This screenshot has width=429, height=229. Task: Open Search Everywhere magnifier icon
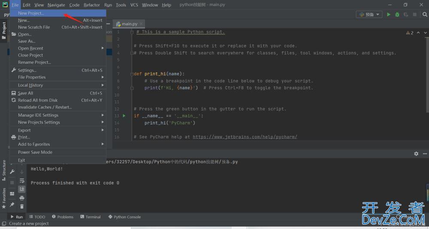click(x=425, y=15)
